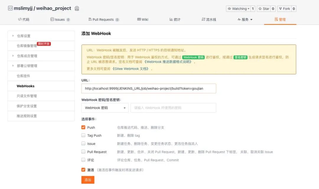Open 部署公钥管理 in the sidebar
The height and width of the screenshot is (189, 319).
27,66
